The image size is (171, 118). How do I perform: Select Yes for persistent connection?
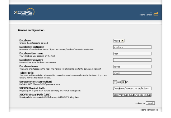115,82
